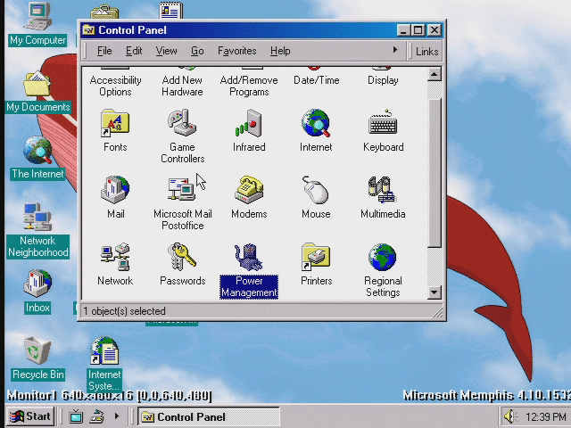Open the View menu
Screen dimensions: 571x428
(167, 51)
